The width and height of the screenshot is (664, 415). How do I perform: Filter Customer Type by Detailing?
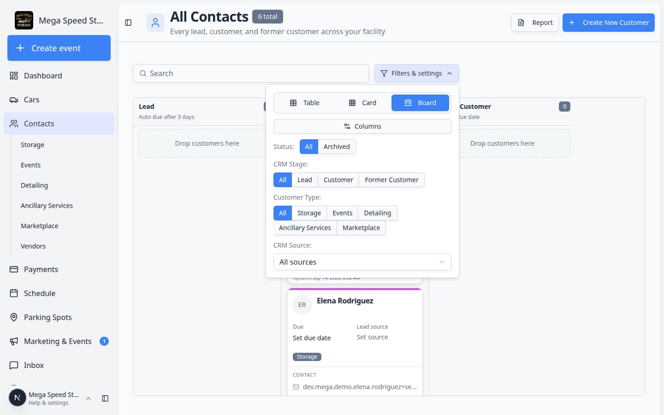pyautogui.click(x=377, y=213)
